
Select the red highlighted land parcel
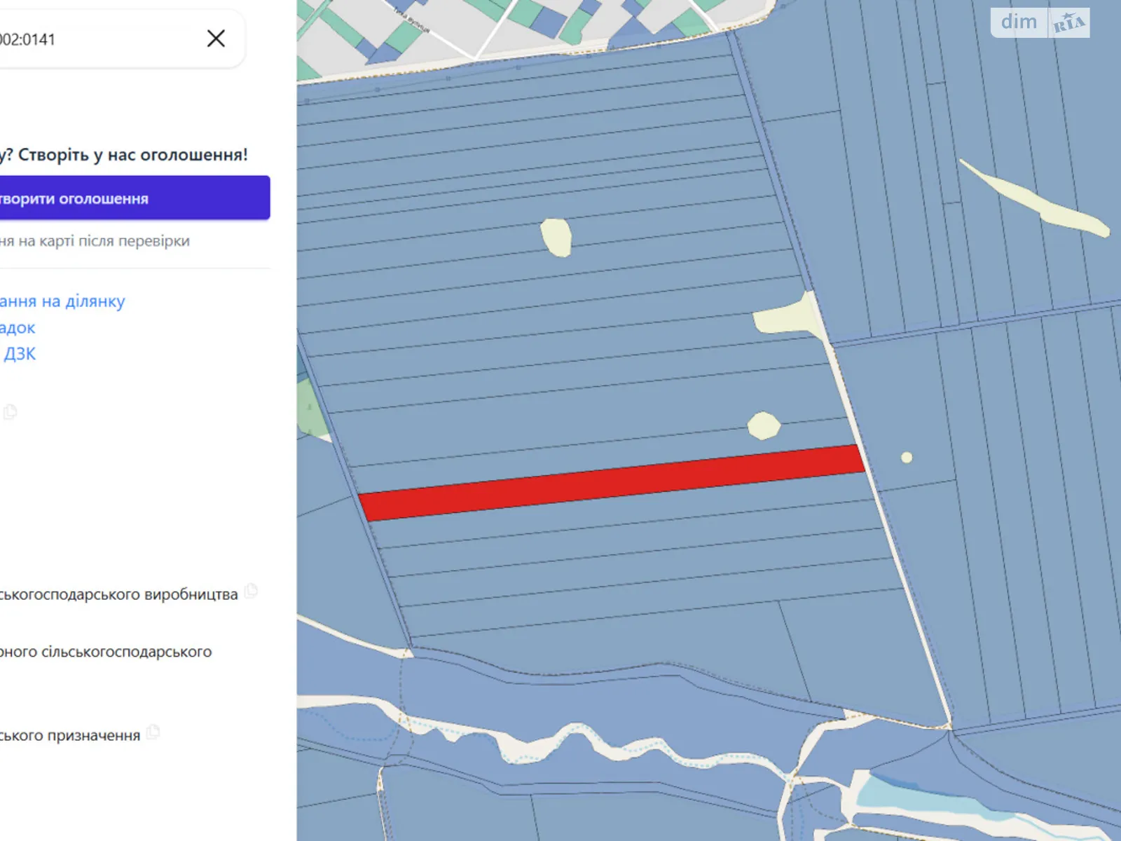coord(610,483)
